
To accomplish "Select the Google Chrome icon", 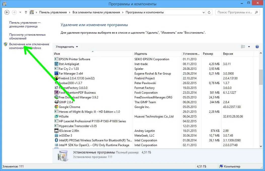I will click(56, 107).
